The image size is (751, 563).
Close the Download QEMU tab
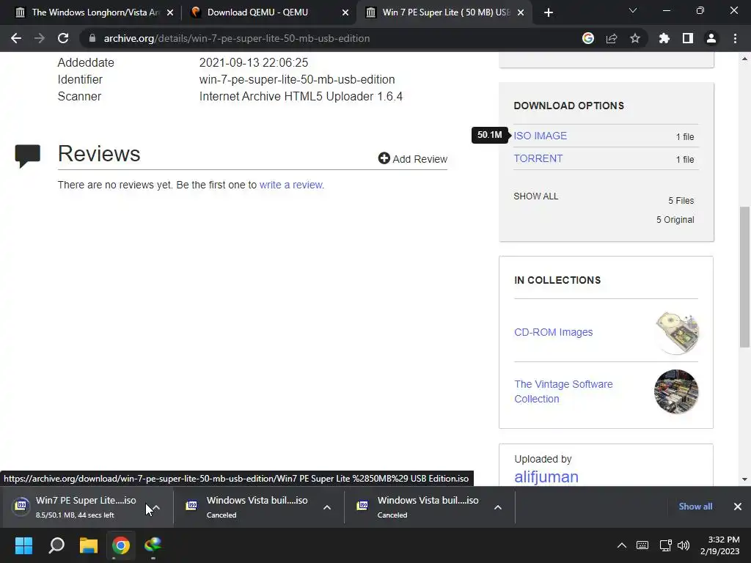click(x=345, y=12)
